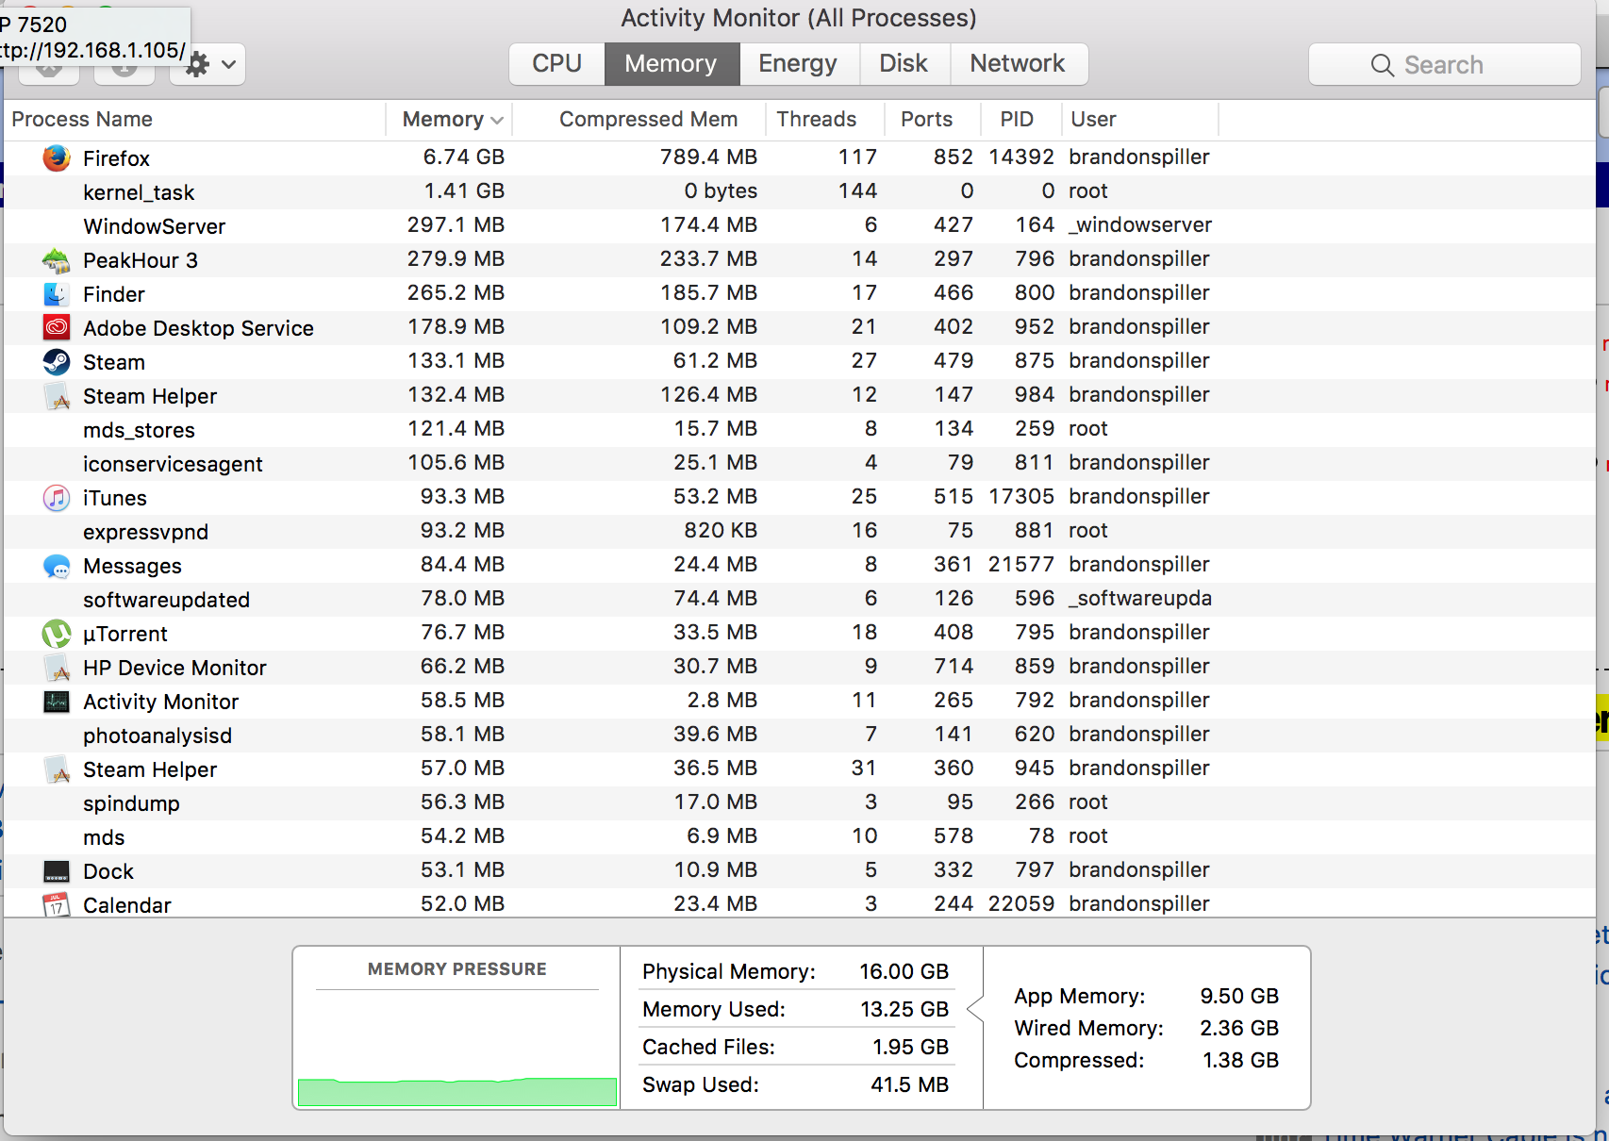Click the Steam Helper icon with 57.0 MB
1609x1141 pixels.
pyautogui.click(x=57, y=769)
